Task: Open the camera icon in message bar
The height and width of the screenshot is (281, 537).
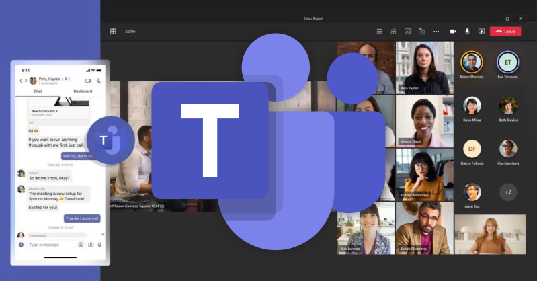Action: [x=91, y=245]
